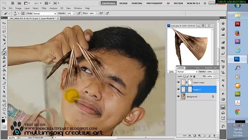Switch to the Channels tab

pyautogui.click(x=191, y=68)
